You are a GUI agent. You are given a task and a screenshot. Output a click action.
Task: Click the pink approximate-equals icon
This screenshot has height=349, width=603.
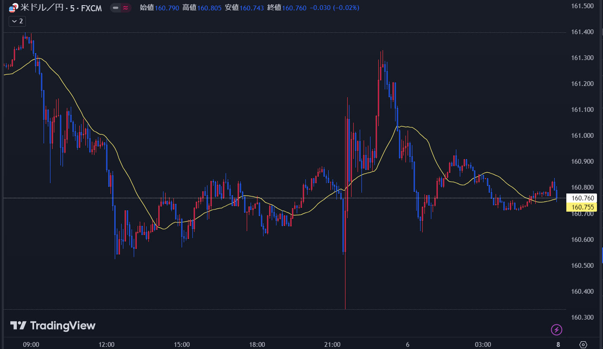pyautogui.click(x=126, y=8)
